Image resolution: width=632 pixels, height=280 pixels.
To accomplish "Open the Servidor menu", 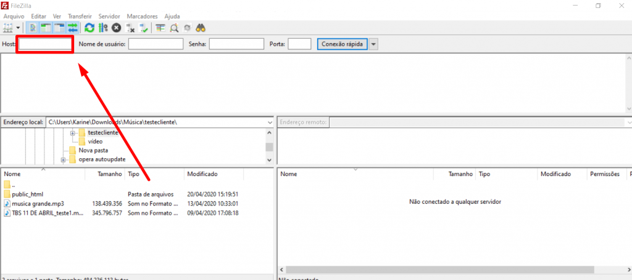I will click(109, 17).
